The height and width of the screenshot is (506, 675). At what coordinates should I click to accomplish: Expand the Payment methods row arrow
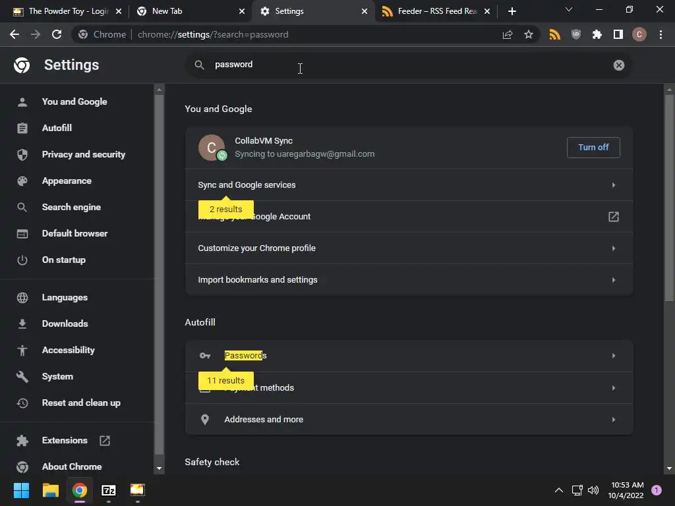(x=614, y=387)
